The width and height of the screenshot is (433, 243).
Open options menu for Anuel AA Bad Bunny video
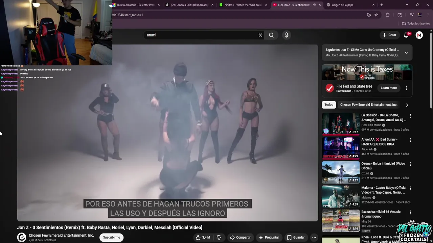coord(411,140)
